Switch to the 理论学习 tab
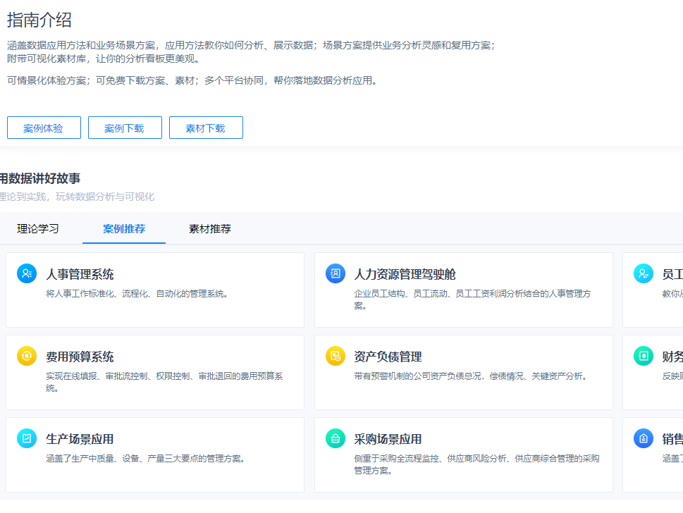The height and width of the screenshot is (513, 683). point(38,229)
